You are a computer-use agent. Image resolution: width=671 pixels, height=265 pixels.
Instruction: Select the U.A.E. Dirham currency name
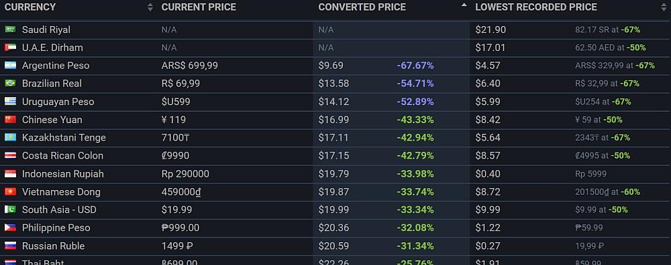point(52,48)
